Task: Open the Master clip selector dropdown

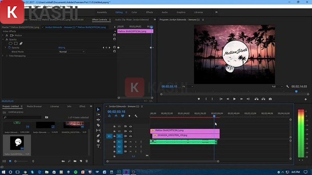Action: click(x=43, y=27)
